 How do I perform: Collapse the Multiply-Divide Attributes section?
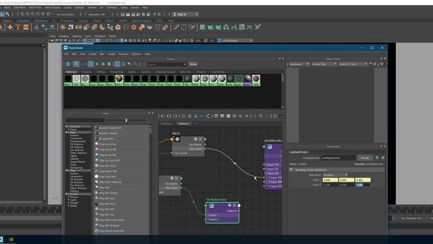pyautogui.click(x=291, y=170)
